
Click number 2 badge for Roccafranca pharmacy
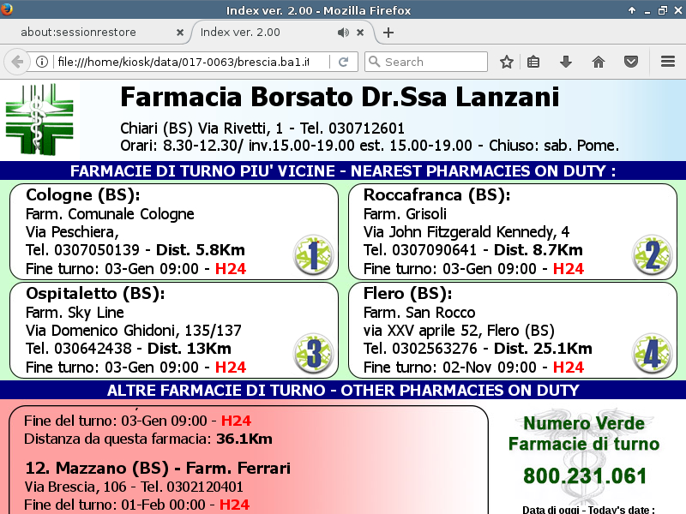click(x=652, y=255)
